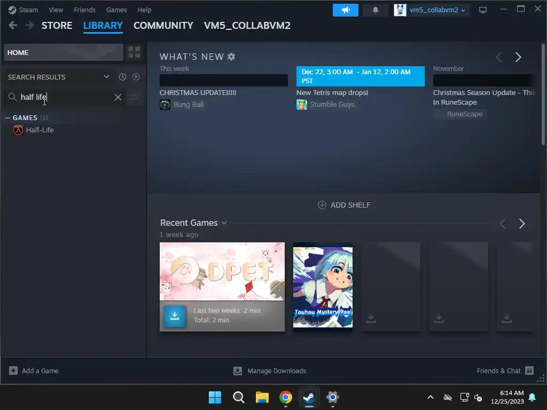Viewport: 547px width, 410px height.
Task: Show hidden system tray icons
Action: [431, 397]
